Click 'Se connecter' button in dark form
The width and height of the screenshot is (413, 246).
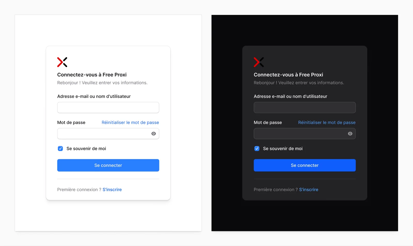(305, 165)
